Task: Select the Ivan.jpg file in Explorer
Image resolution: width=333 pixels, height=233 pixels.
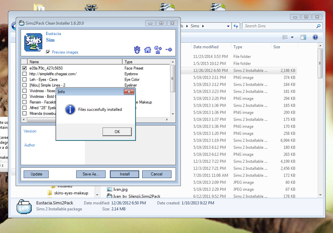Action: click(x=120, y=189)
